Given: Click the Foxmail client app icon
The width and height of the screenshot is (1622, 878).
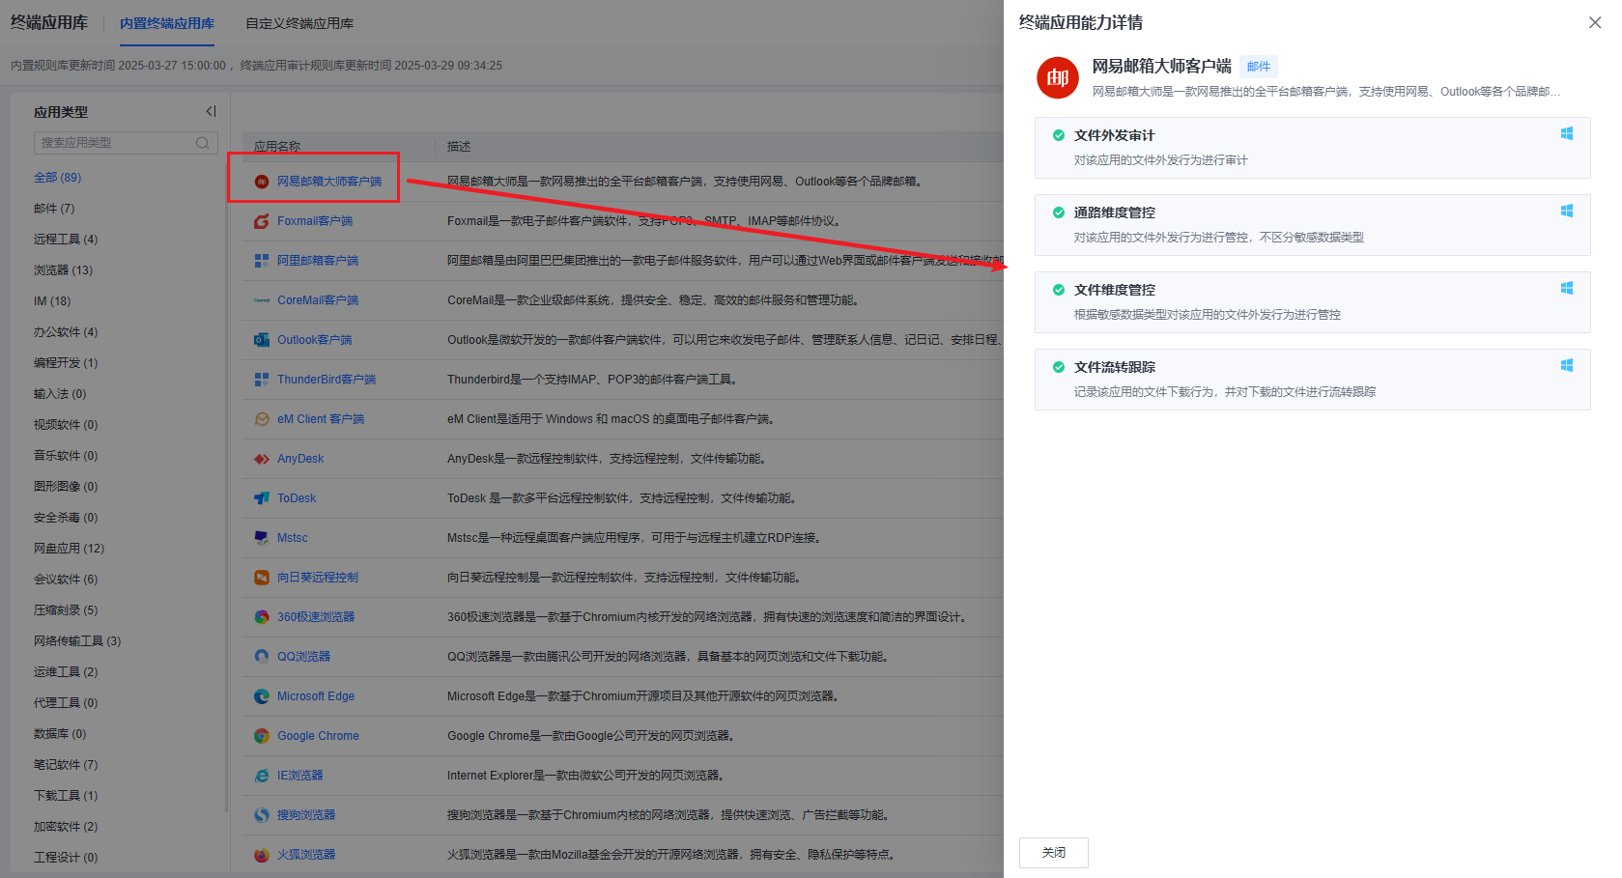Looking at the screenshot, I should tap(262, 221).
